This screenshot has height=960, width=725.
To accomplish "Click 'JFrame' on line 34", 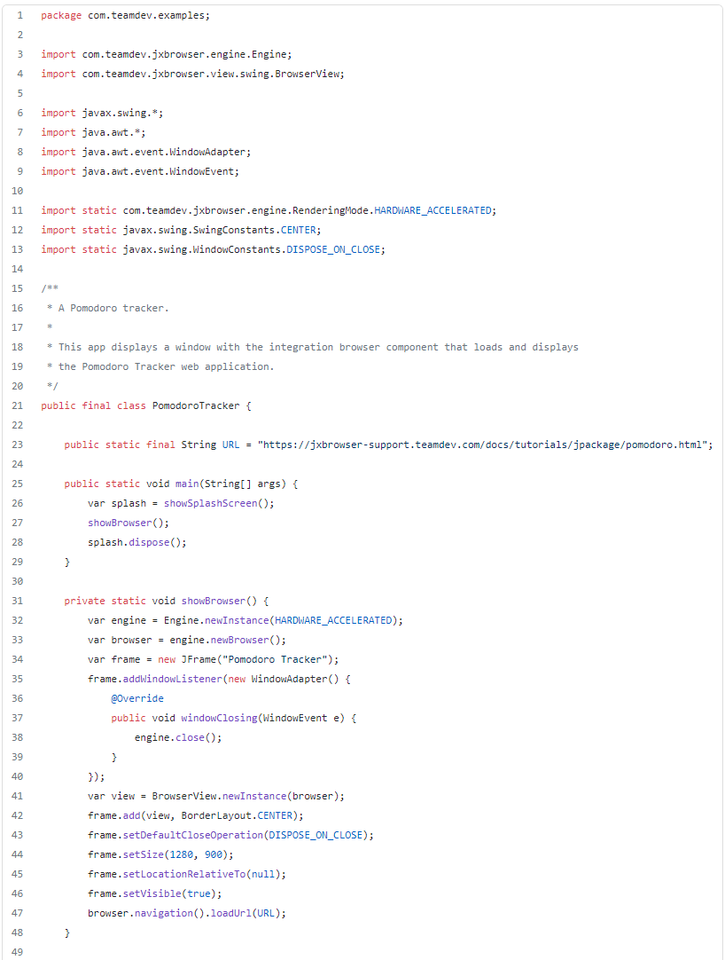I will pos(199,660).
